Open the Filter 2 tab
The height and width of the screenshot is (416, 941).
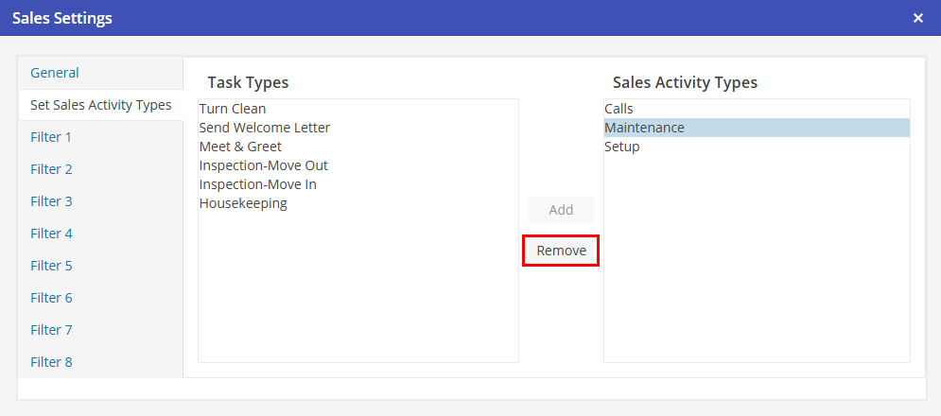pos(51,169)
